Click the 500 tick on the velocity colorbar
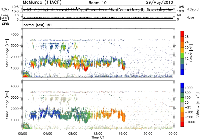The image size is (200, 139). pos(187,93)
